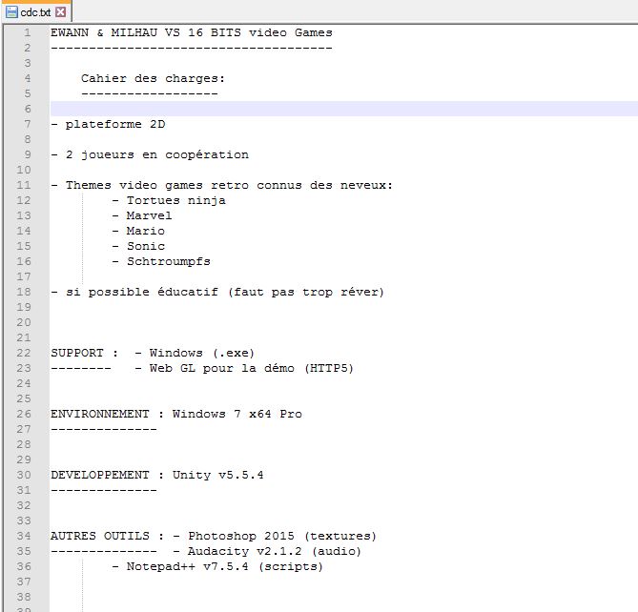This screenshot has height=612, width=638.
Task: Click on 'Cahier des charges:' heading
Action: click(x=153, y=78)
